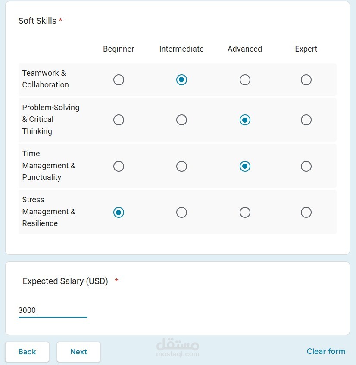Select Intermediate for Time Management & Punctuality
Viewport: 356px width, 365px height.
tap(181, 166)
